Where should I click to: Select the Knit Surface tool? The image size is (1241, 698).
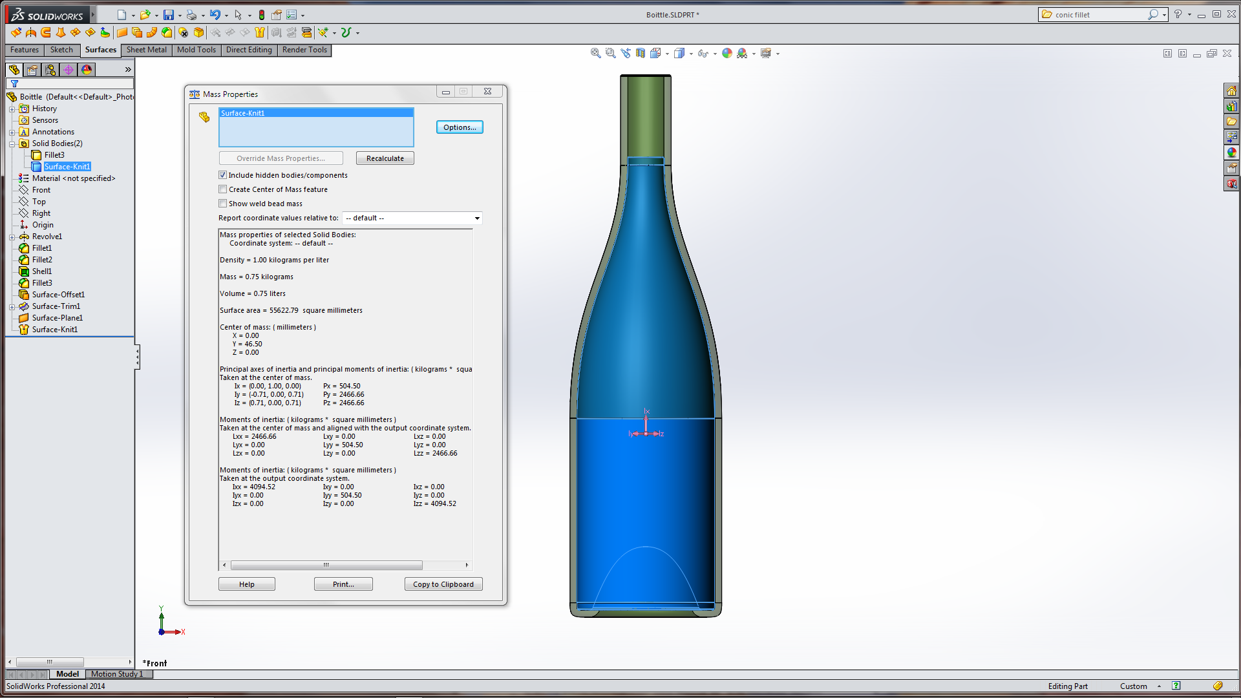[260, 32]
